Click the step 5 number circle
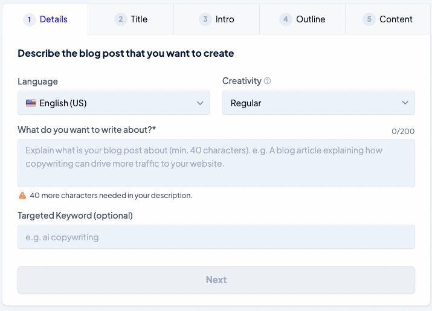Screen dimensions: 432x311 369,19
